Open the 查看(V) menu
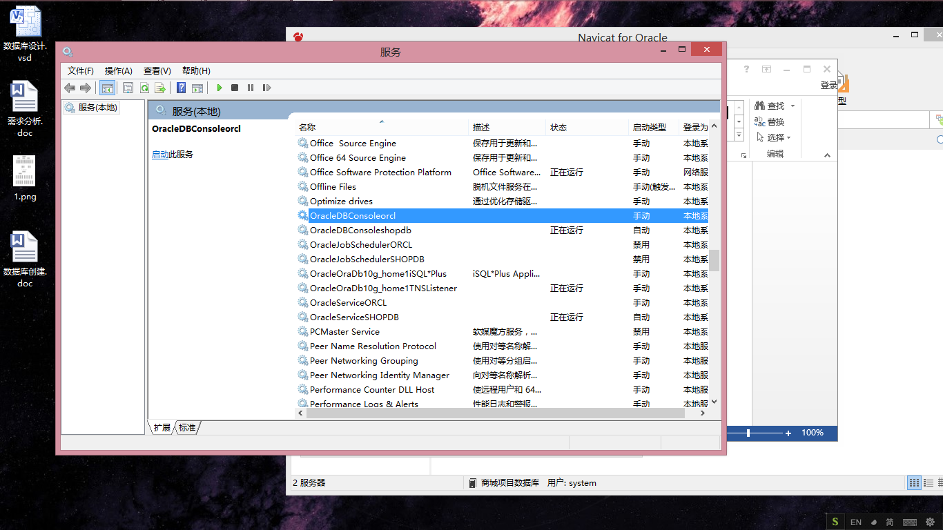Screen dimensions: 943x530 click(157, 70)
